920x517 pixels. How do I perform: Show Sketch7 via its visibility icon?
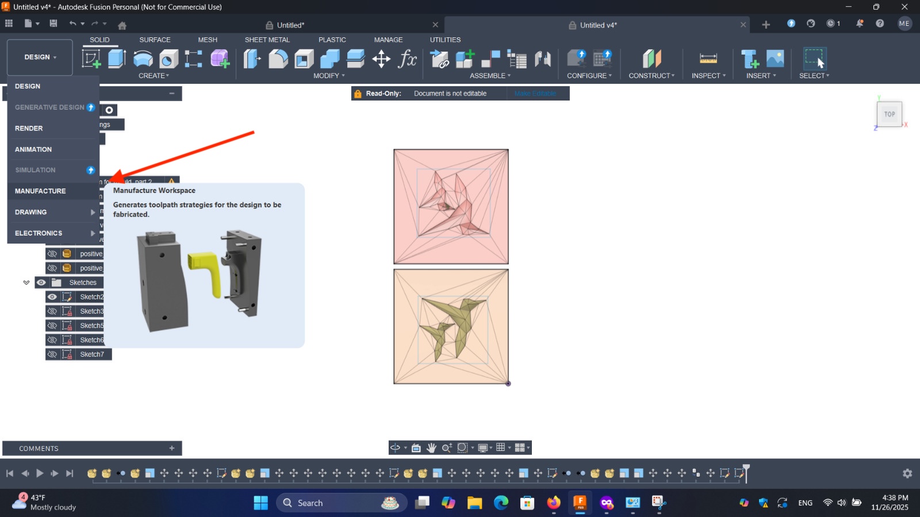tap(52, 354)
